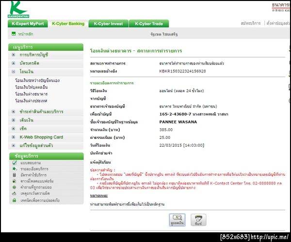
Task: Expand the บัตรเครดิต menu
Action: [14, 63]
